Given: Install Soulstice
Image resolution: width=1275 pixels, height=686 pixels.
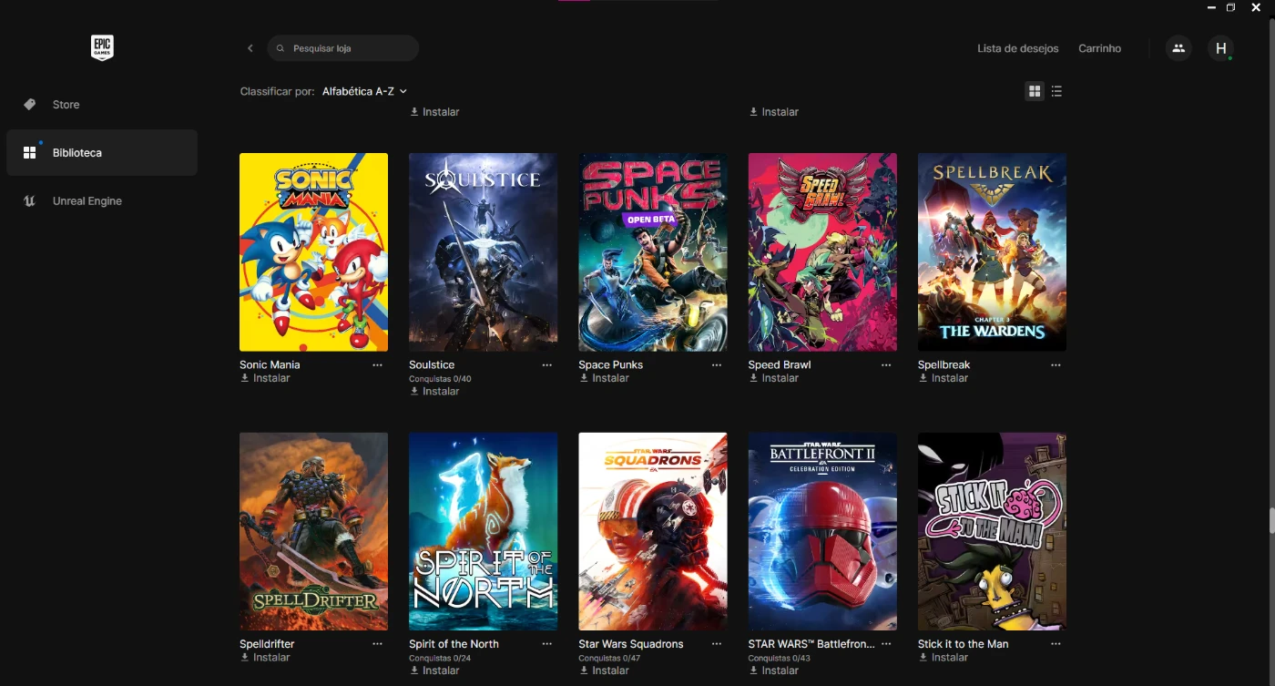Looking at the screenshot, I should click(434, 391).
